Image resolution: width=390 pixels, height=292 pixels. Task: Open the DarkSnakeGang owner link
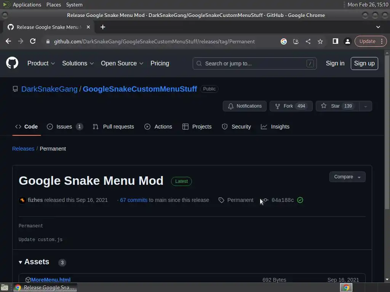(49, 89)
